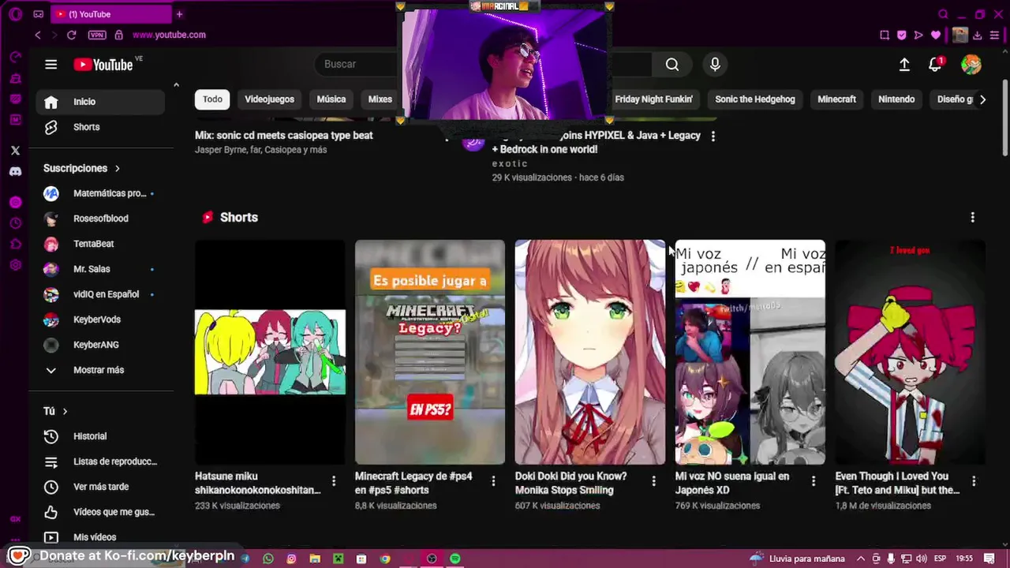Open Historial in the sidebar
The width and height of the screenshot is (1010, 568).
[x=100, y=436]
